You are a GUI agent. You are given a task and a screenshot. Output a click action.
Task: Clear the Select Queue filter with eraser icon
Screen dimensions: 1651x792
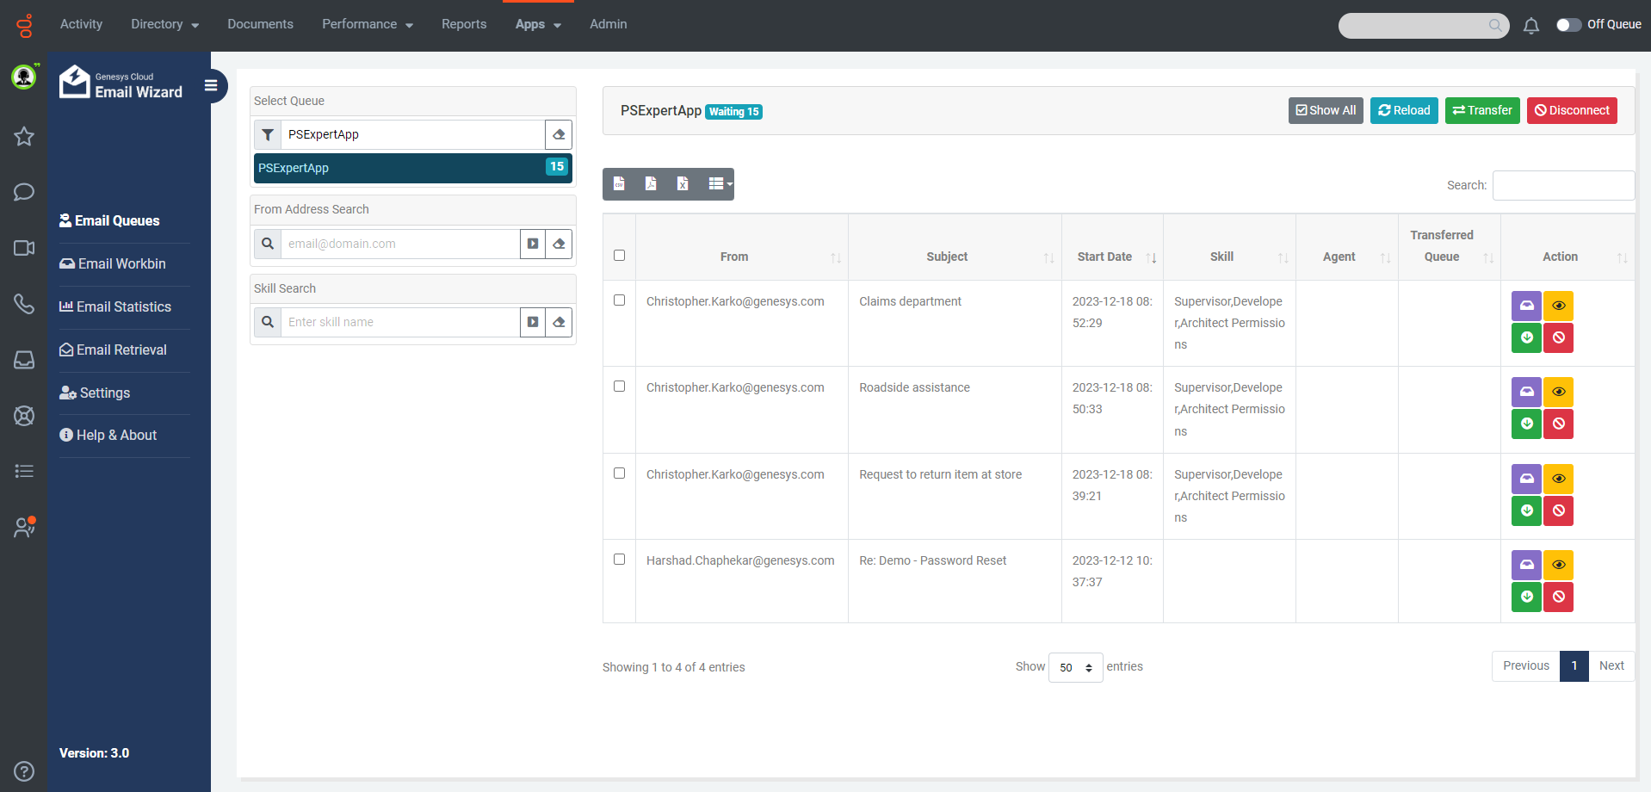click(x=559, y=135)
